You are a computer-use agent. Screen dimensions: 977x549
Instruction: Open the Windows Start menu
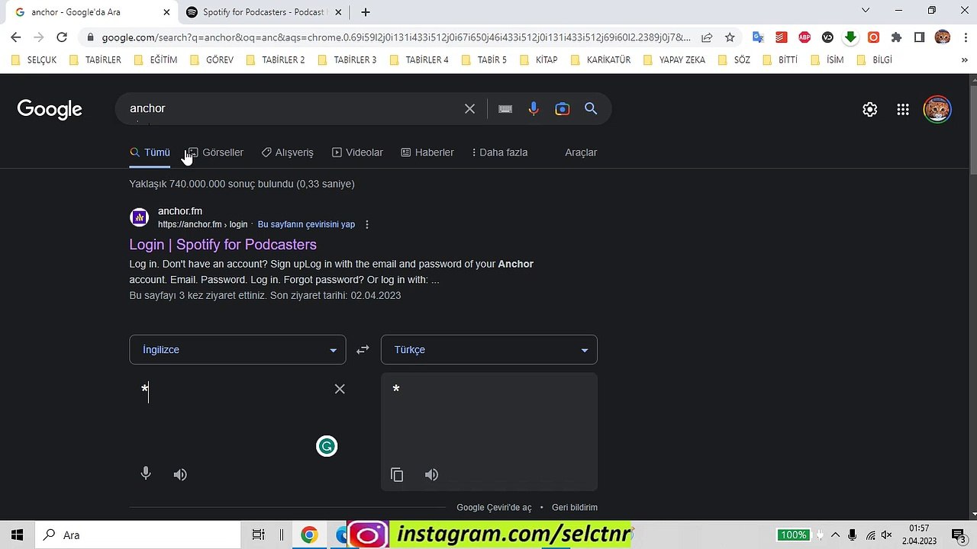(17, 535)
